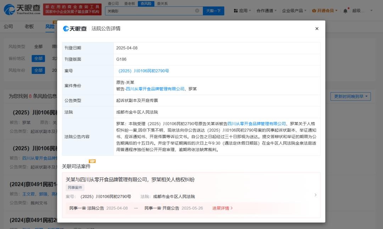Expand the 合作通道 dropdown
383x229 pixels.
click(267, 11)
